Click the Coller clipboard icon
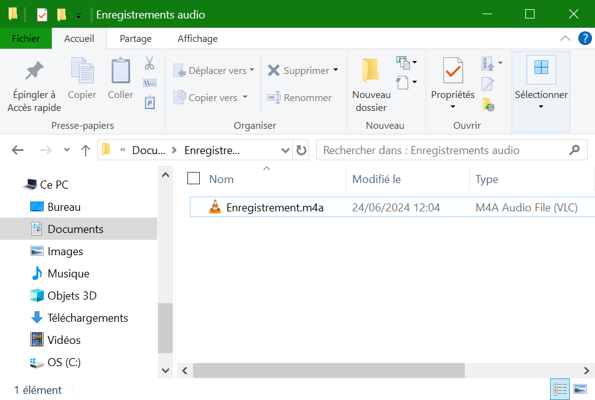Screen dimensions: 595x400 click(x=120, y=71)
